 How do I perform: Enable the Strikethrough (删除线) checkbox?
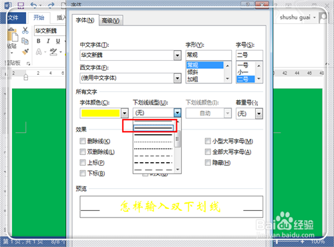coord(82,141)
